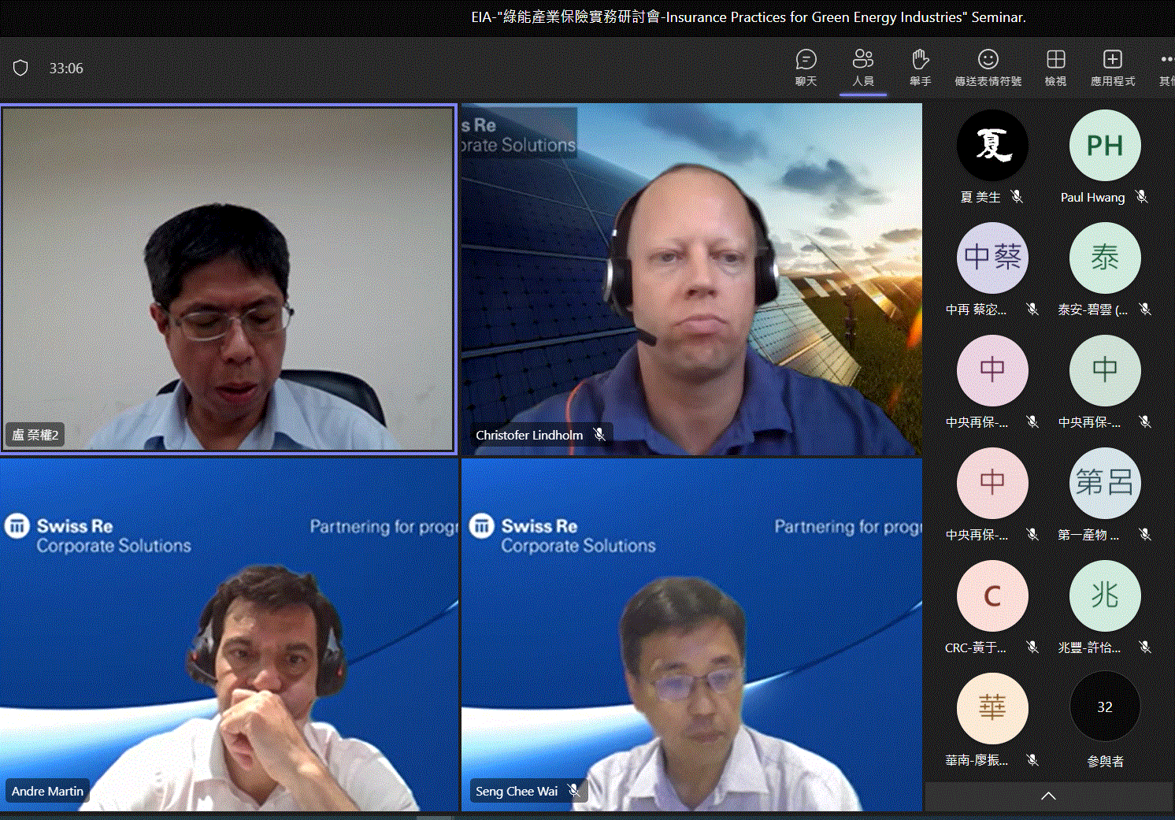Select the 中蔡 participant avatar

point(992,258)
